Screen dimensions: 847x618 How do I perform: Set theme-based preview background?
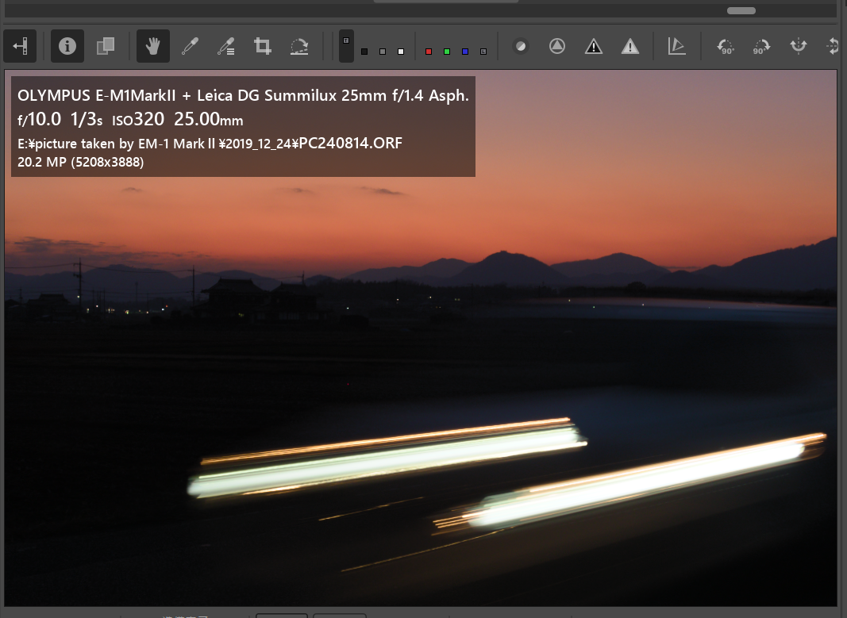tap(346, 46)
